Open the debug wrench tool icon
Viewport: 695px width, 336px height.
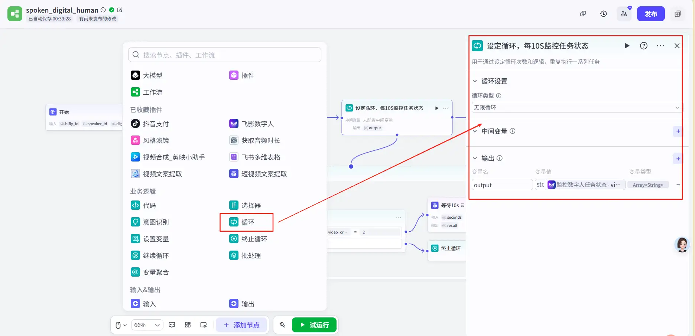click(282, 325)
